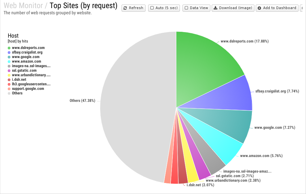The width and height of the screenshot is (306, 194).
Task: Click the images-na.ssl-images-amaz chart label
Action: (x=247, y=171)
